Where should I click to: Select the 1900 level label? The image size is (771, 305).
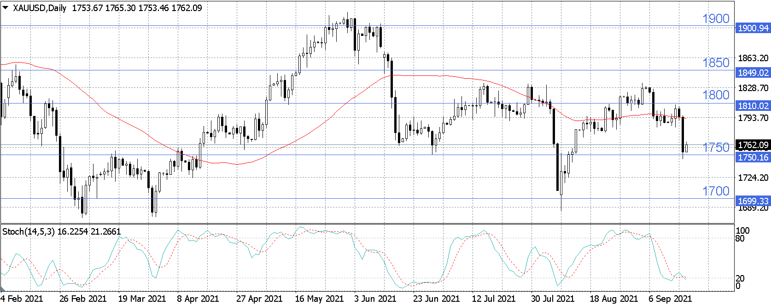tap(716, 19)
